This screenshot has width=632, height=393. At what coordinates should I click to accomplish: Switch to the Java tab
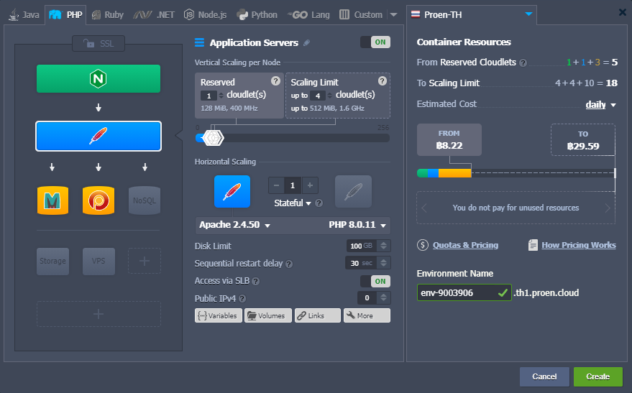24,15
